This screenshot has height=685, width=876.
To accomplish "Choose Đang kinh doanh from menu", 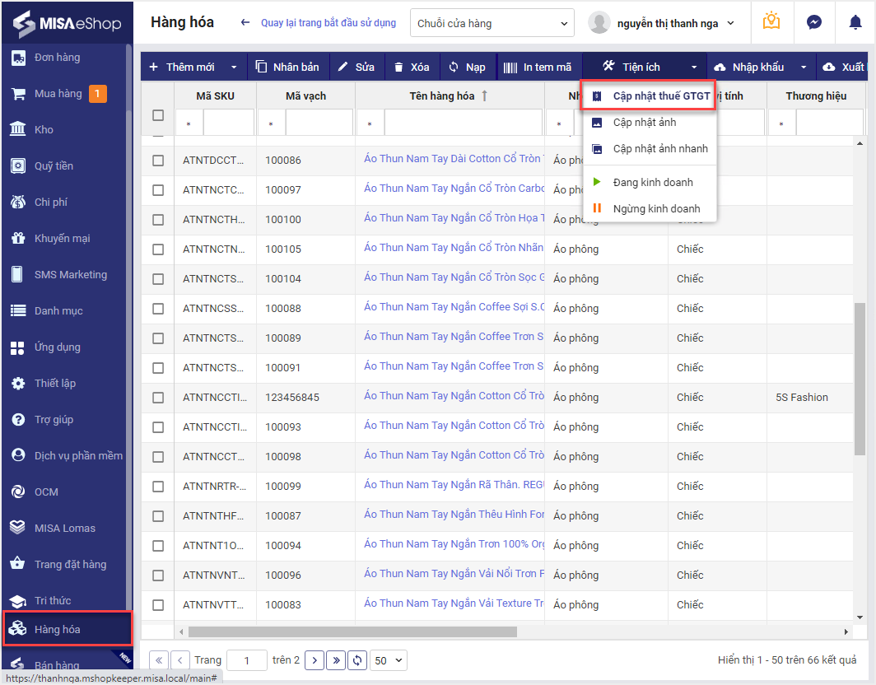I will tap(650, 182).
